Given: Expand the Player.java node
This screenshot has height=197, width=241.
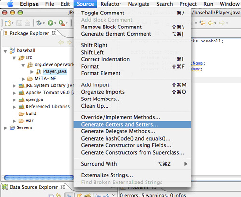Looking at the screenshot, I should click(x=32, y=72).
